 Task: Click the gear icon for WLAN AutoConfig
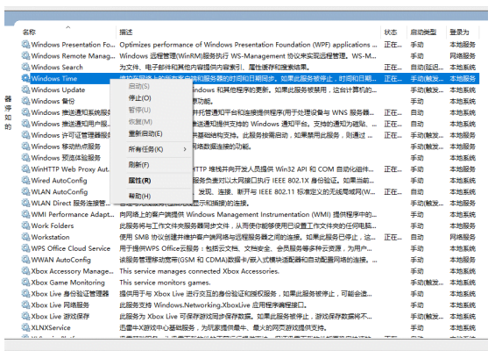click(25, 191)
